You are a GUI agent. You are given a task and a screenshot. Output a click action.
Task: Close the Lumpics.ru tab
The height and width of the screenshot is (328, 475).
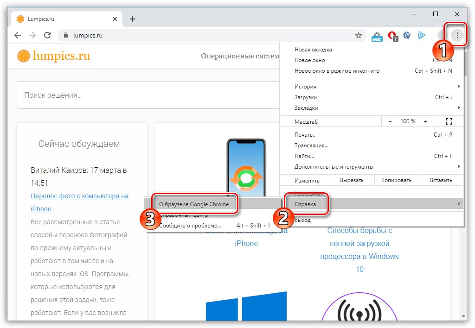click(x=115, y=19)
